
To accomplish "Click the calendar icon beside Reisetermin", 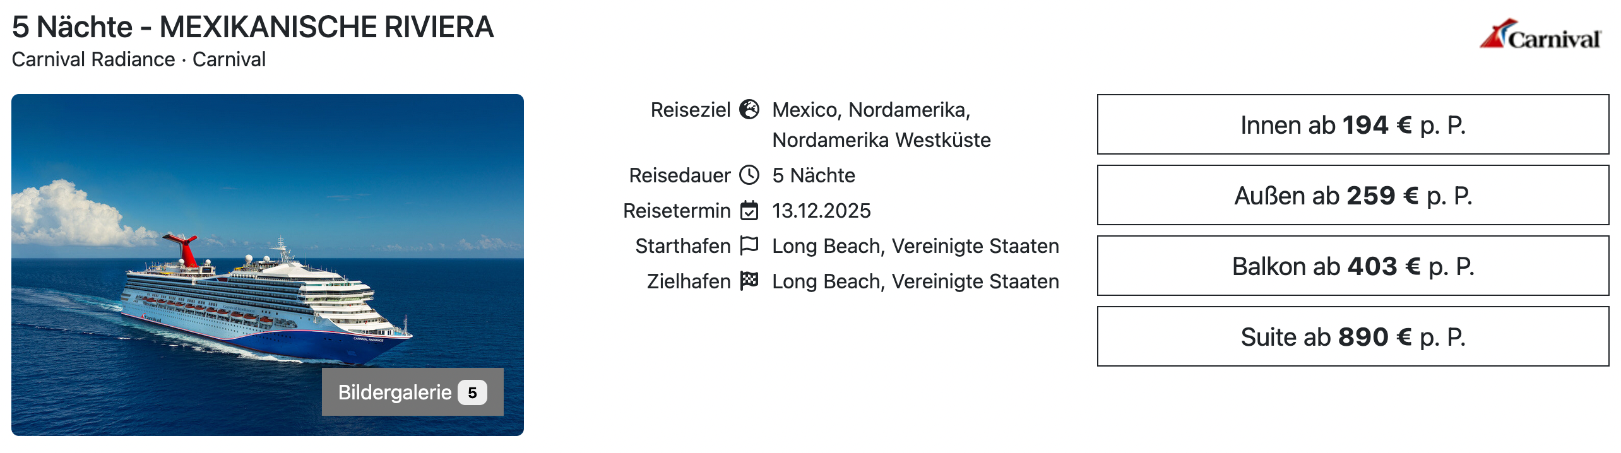I will [x=749, y=210].
